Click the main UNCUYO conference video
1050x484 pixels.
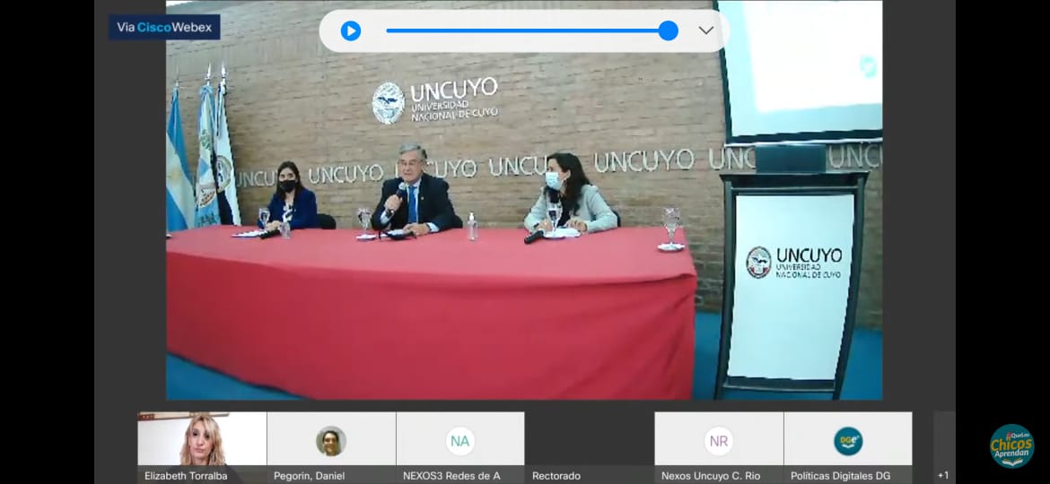coord(524,200)
